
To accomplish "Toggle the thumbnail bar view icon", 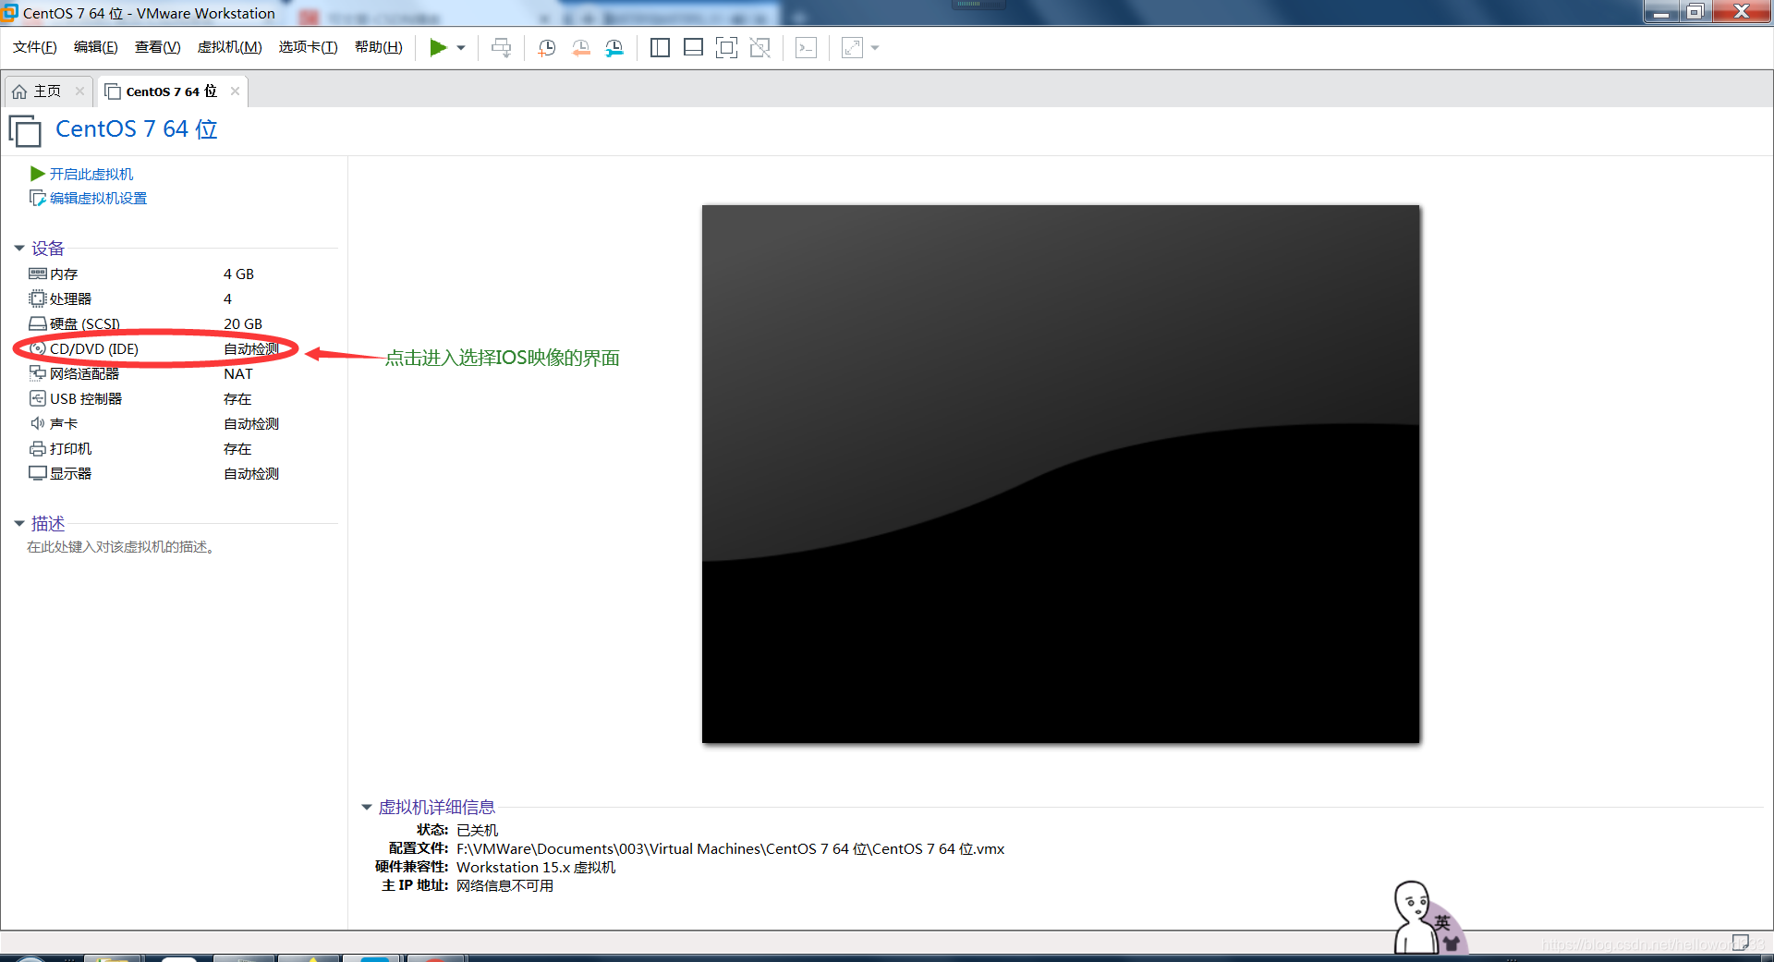I will click(693, 48).
